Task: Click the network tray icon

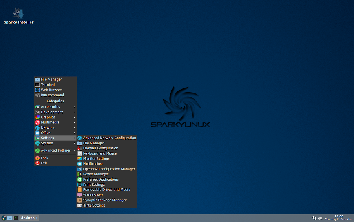Action: point(314,218)
